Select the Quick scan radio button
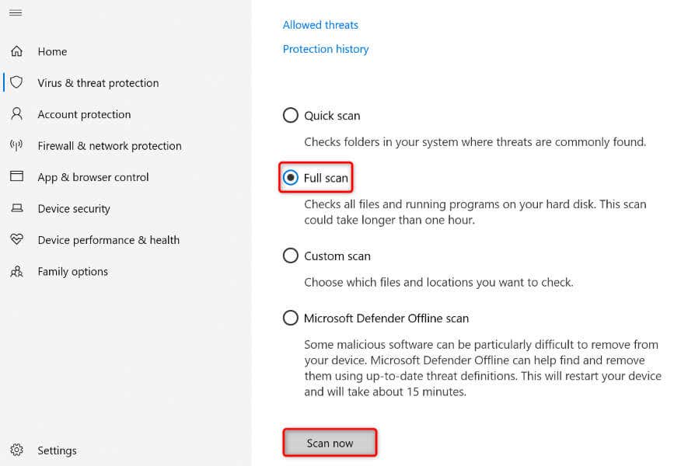Viewport: 681px width, 466px height. coord(291,116)
